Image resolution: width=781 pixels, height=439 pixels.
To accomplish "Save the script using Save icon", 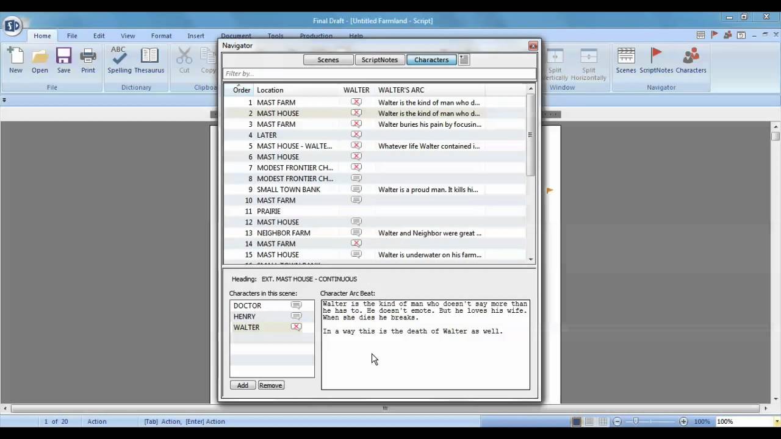I will tap(64, 60).
